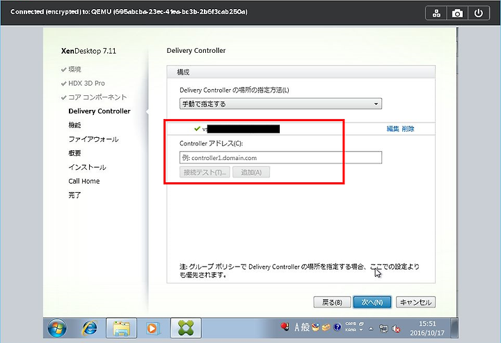Open the '手動で指定する' location method dropdown
This screenshot has width=501, height=343.
pyautogui.click(x=280, y=104)
